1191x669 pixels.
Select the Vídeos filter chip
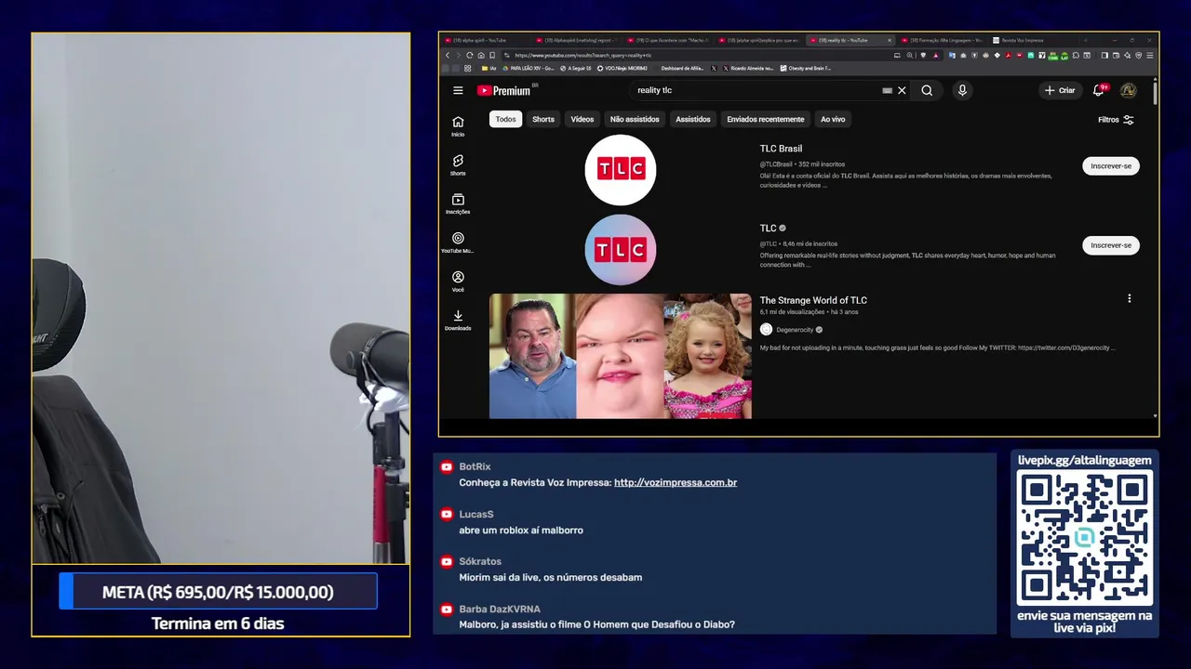click(582, 119)
